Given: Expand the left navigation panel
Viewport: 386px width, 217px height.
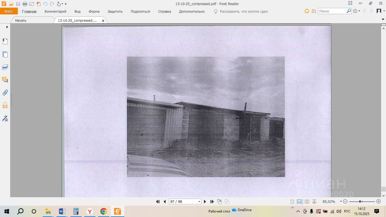Looking at the screenshot, I should coord(7,27).
